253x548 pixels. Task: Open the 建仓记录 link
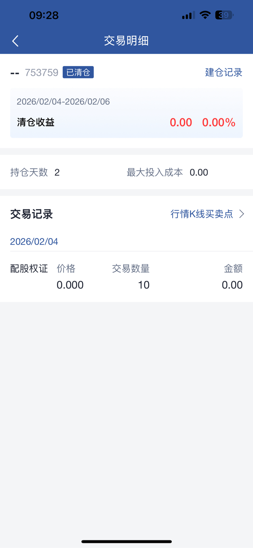point(224,72)
